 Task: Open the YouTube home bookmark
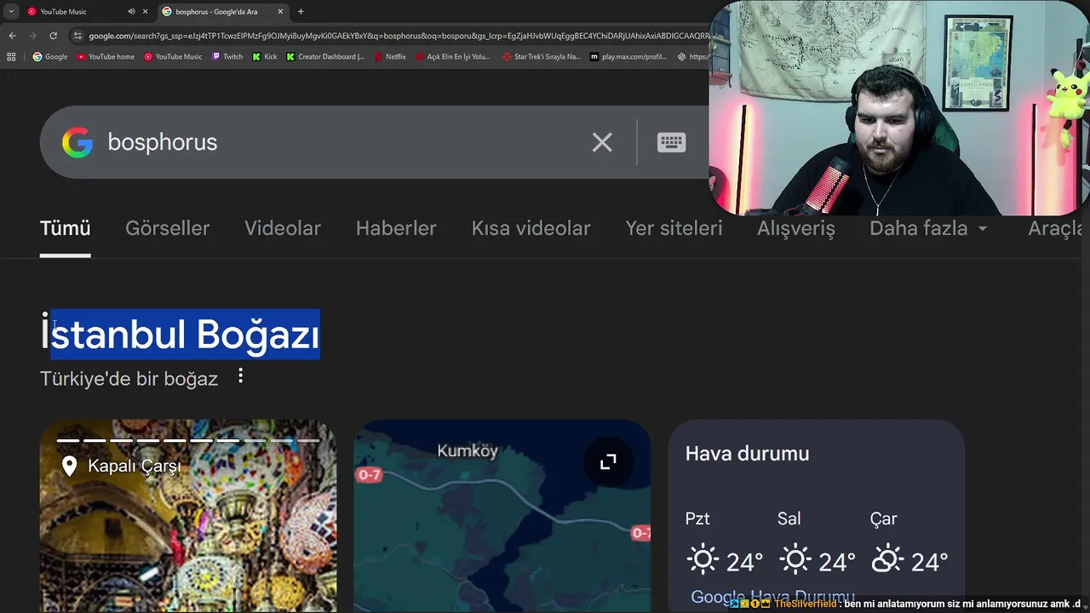(x=106, y=57)
